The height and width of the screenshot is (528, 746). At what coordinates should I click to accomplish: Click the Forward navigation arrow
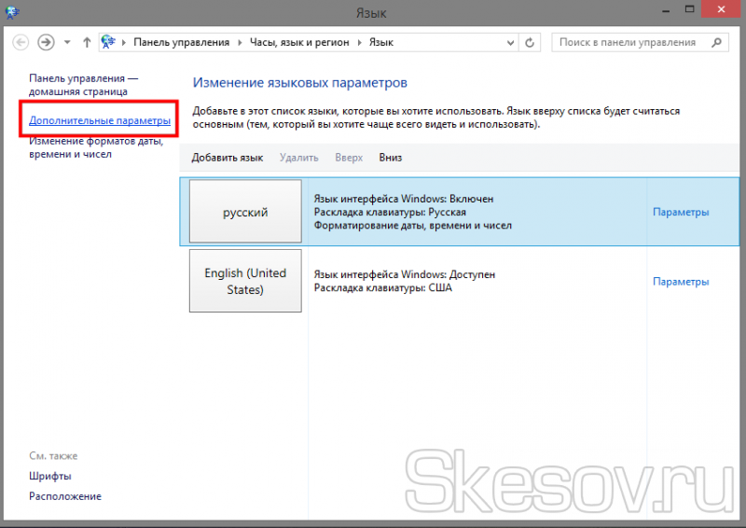click(47, 42)
